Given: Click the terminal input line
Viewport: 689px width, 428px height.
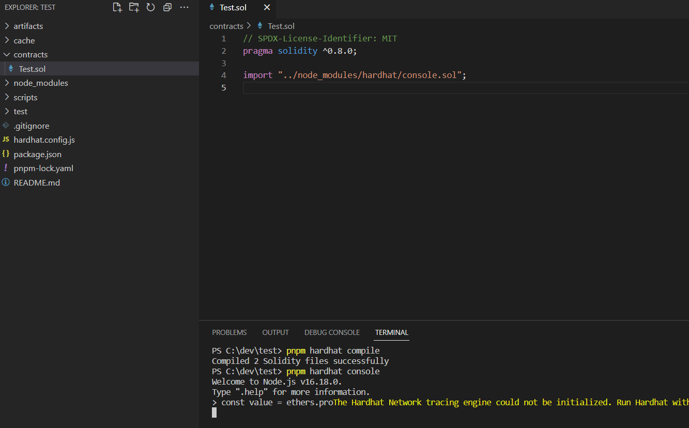Looking at the screenshot, I should (310, 412).
